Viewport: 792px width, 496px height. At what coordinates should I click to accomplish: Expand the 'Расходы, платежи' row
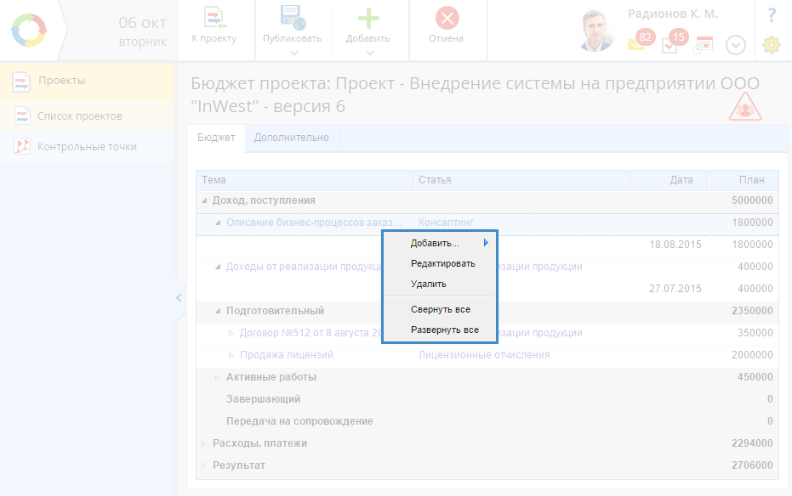point(204,443)
